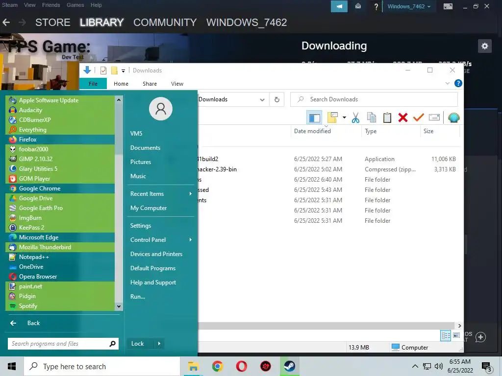
Task: Go to Steam COMMUNITY section
Action: pos(165,23)
